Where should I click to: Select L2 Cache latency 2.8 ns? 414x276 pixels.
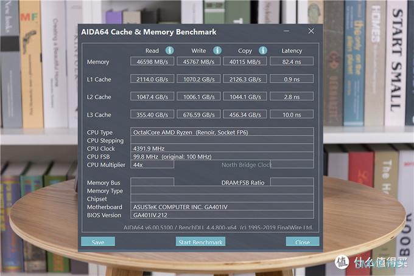point(292,97)
